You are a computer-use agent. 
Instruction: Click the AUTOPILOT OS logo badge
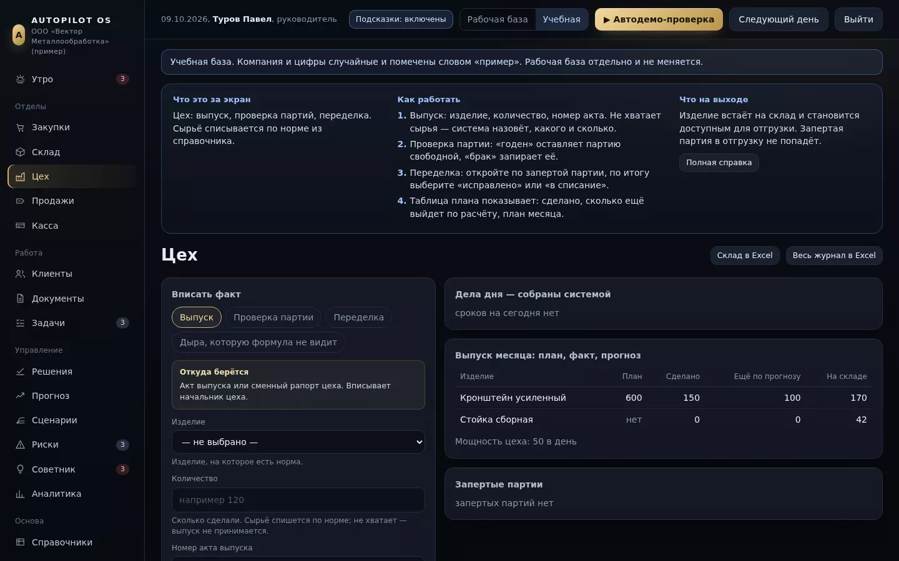19,35
